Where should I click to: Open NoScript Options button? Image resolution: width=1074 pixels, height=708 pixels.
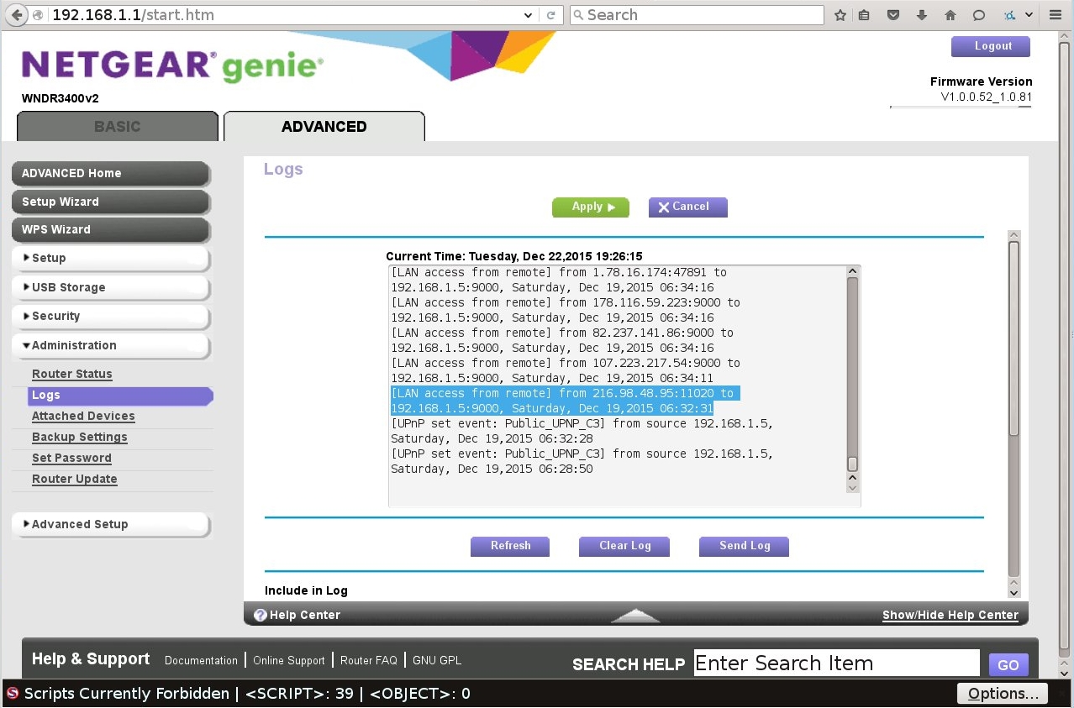pyautogui.click(x=1003, y=694)
